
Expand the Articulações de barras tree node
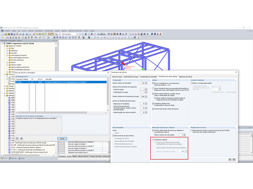7,55
